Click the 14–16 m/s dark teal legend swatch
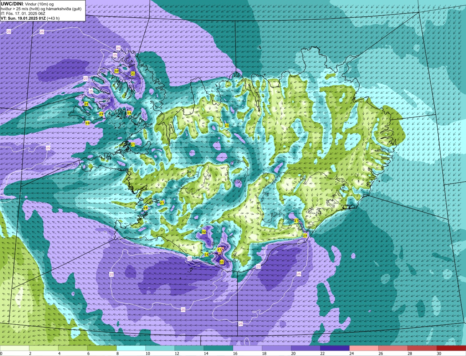 click(218, 348)
